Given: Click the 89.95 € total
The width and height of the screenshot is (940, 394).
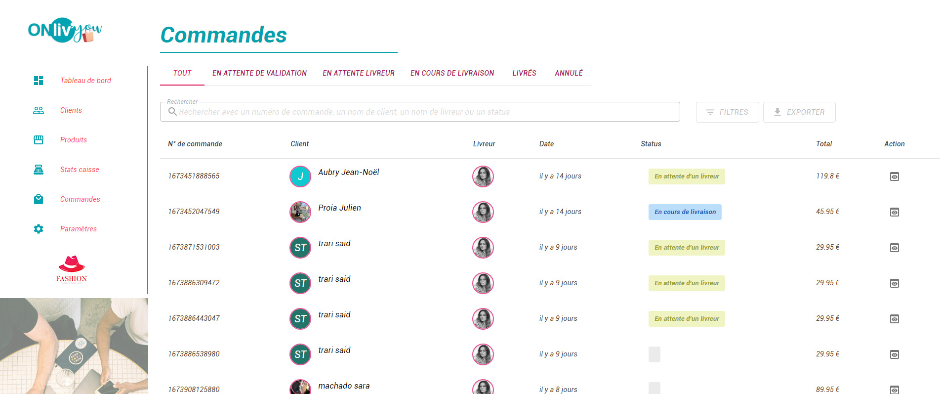Looking at the screenshot, I should [827, 390].
